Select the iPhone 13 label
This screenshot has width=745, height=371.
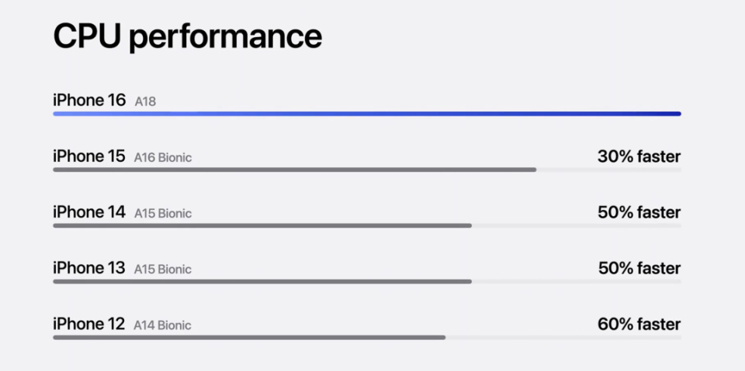(88, 268)
